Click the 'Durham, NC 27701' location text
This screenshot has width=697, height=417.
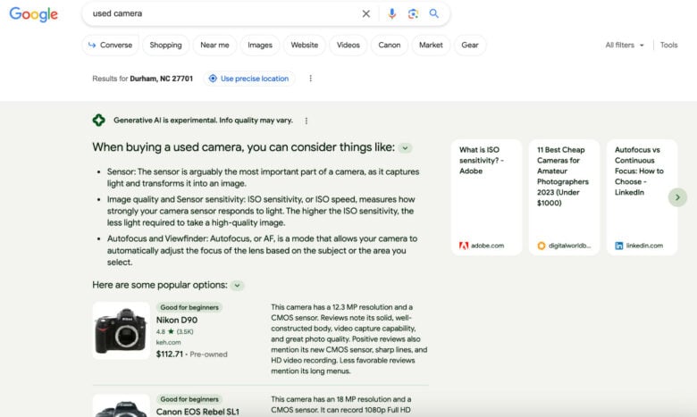click(x=162, y=79)
